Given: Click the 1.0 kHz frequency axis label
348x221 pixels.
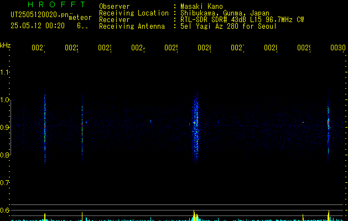Looking at the screenshot, I should pyautogui.click(x=4, y=100).
